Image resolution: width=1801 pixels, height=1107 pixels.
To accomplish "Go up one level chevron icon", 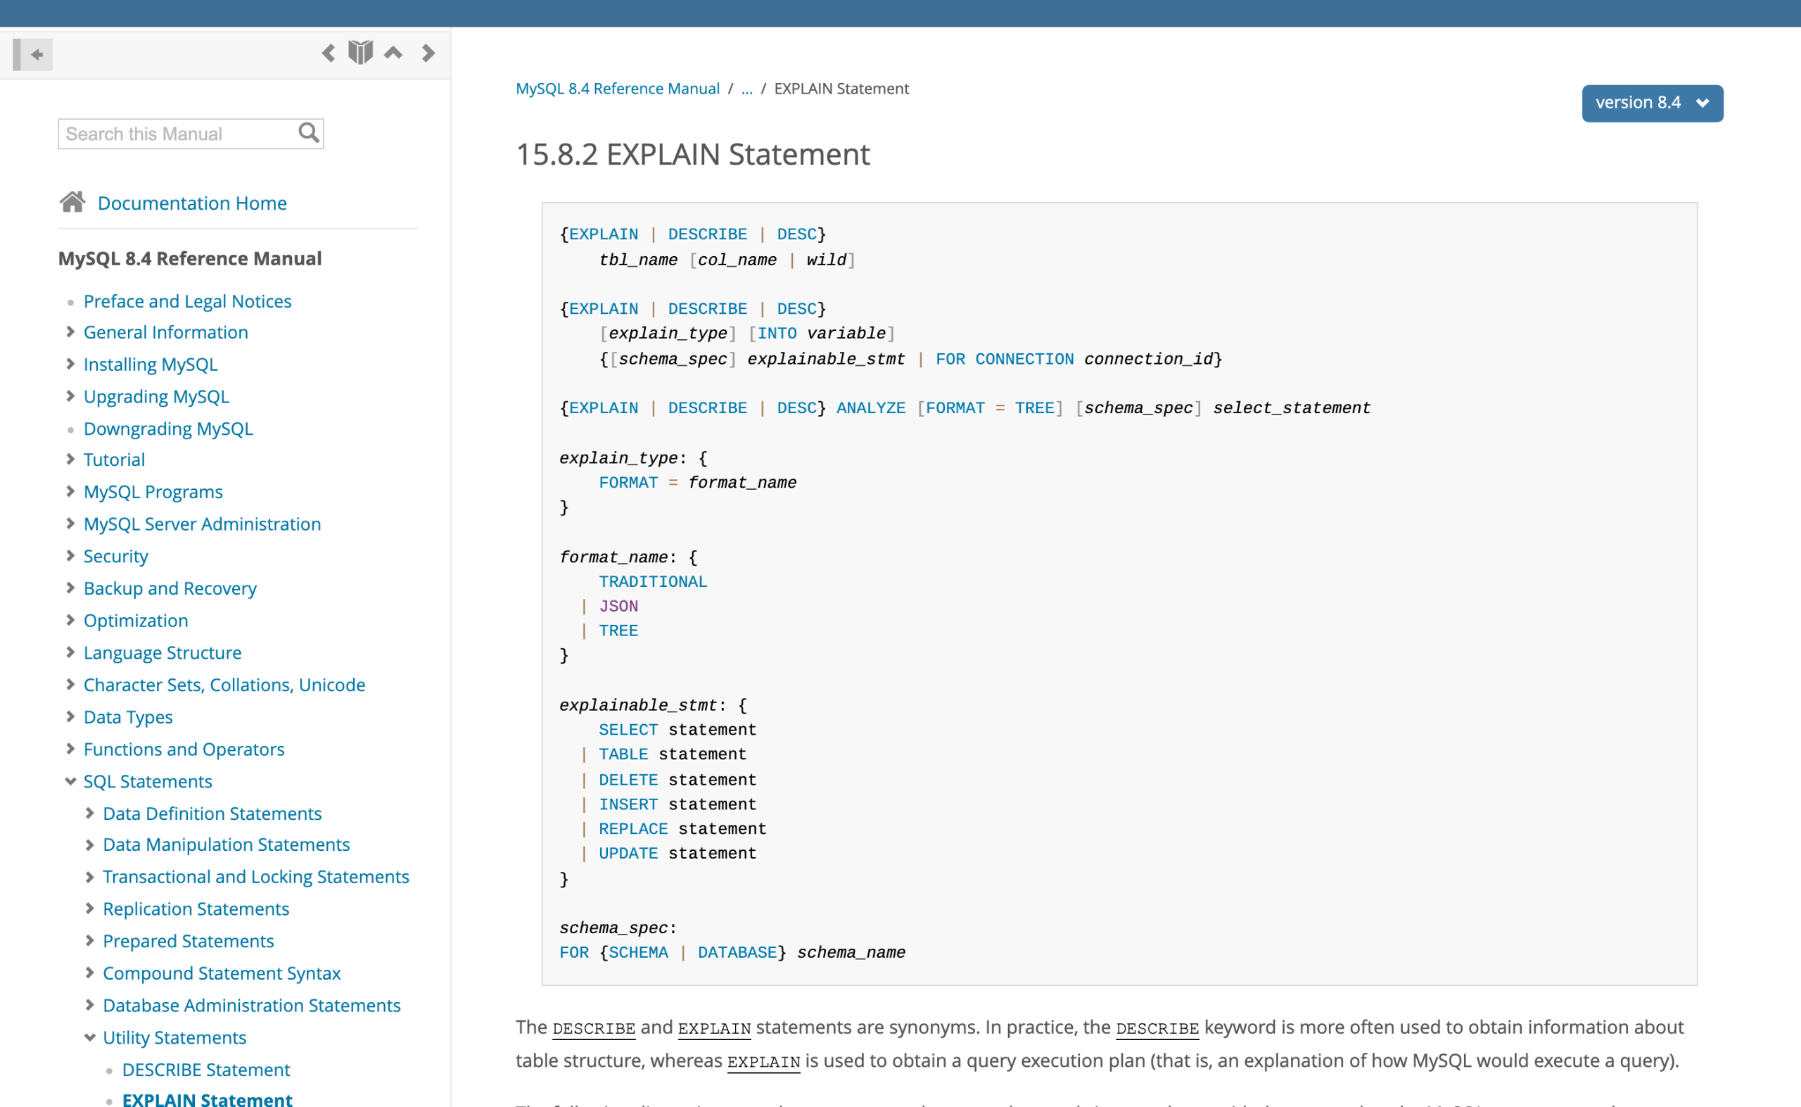I will [x=394, y=52].
